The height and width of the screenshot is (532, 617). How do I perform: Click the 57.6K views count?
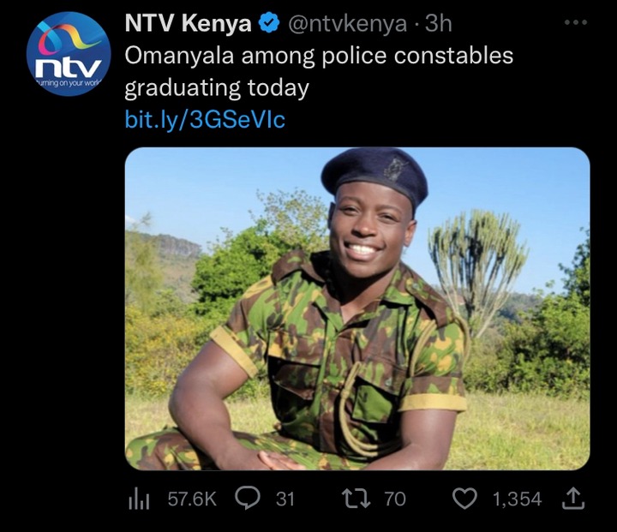coord(192,499)
